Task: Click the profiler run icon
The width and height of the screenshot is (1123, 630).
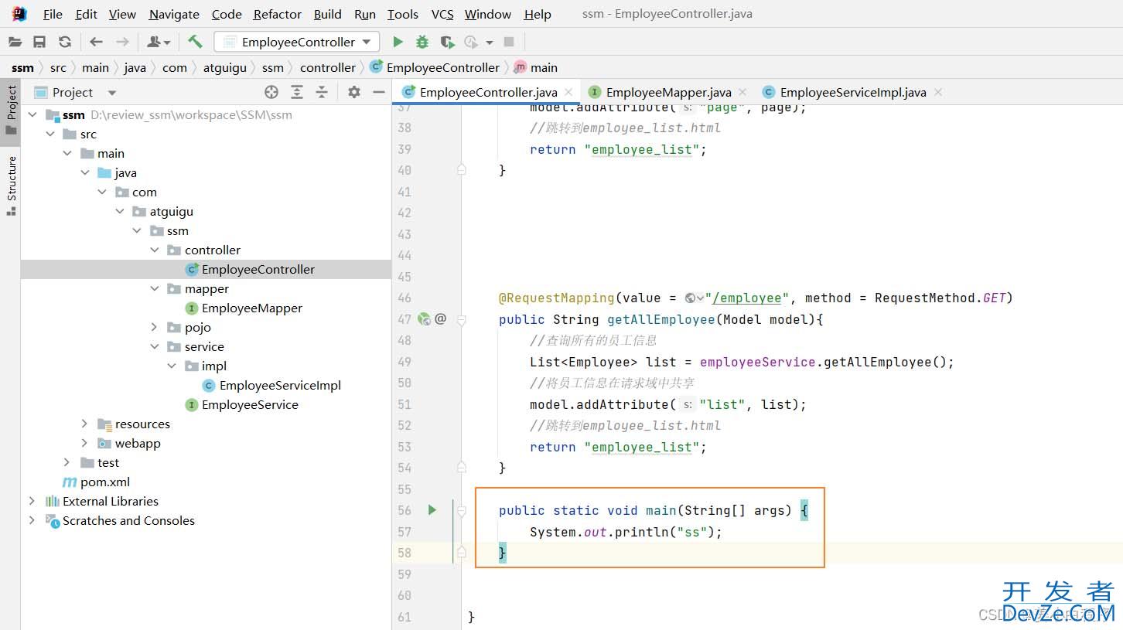Action: click(471, 42)
